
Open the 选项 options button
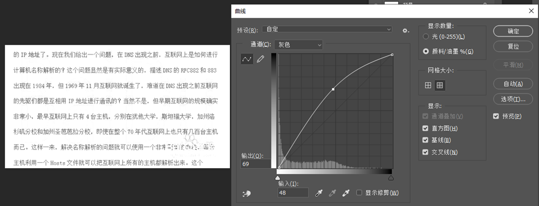point(513,99)
